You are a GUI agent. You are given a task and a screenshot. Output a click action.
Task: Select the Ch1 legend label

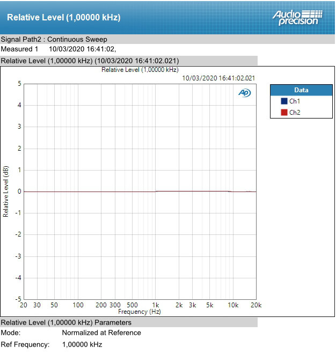coord(295,101)
